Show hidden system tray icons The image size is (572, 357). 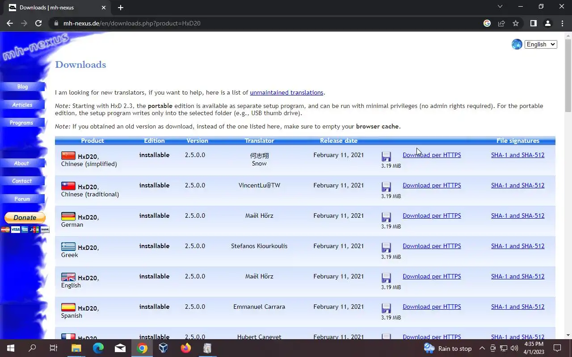tap(482, 348)
